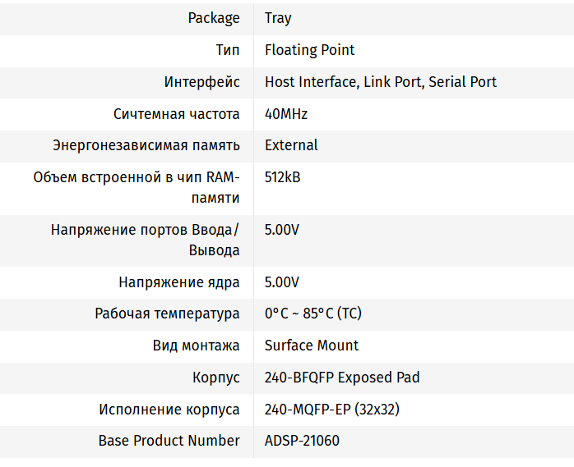Select the "Рабочая температура" label

(168, 314)
